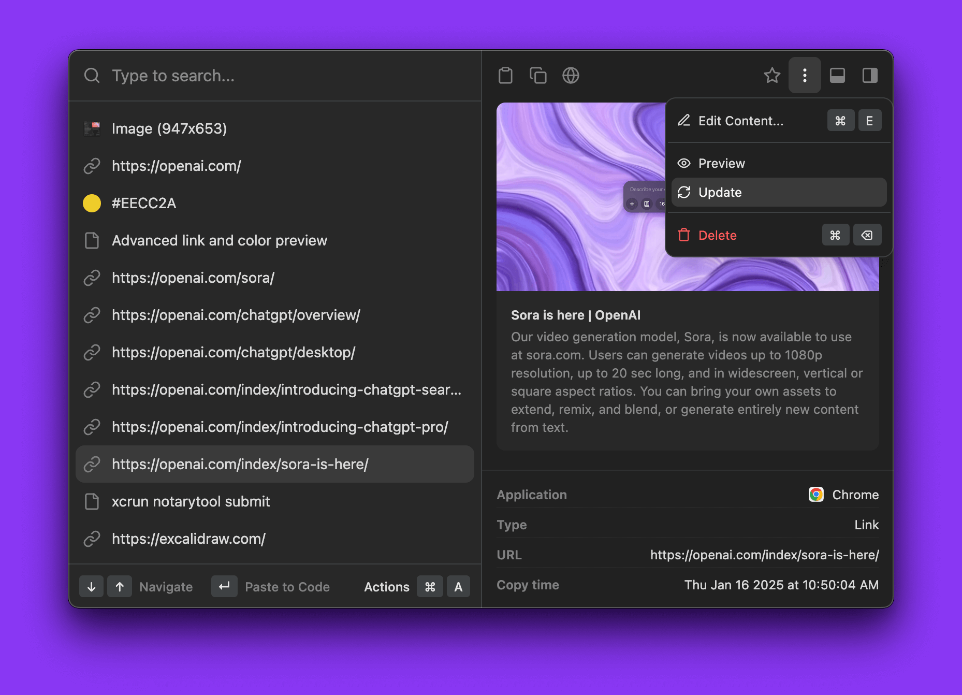Click the link icon beside excalidraw.com

tap(92, 539)
